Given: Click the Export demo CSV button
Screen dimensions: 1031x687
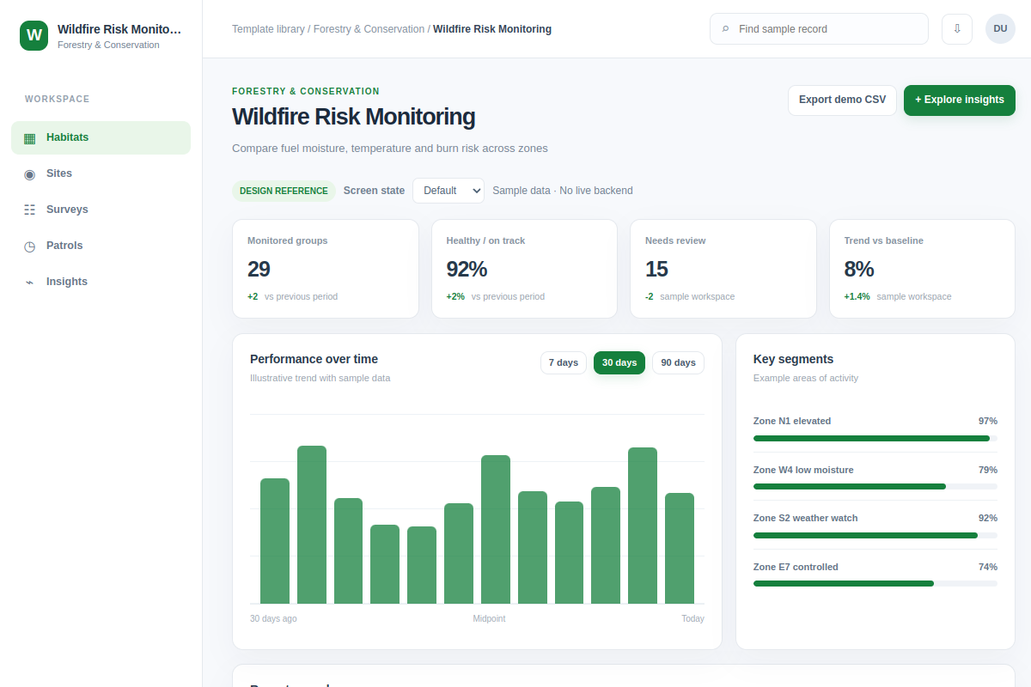Looking at the screenshot, I should tap(842, 100).
